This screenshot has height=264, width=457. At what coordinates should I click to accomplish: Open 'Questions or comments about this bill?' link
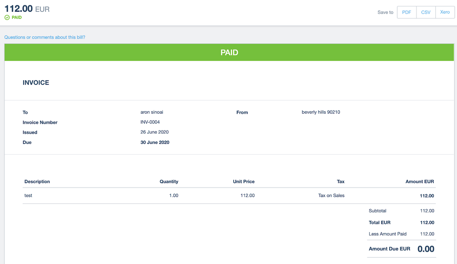[x=45, y=37]
